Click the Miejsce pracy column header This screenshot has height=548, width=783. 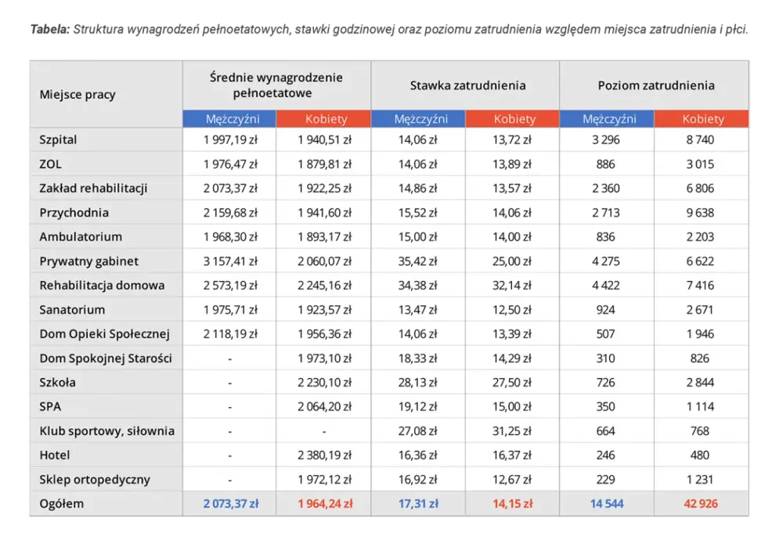pyautogui.click(x=78, y=94)
